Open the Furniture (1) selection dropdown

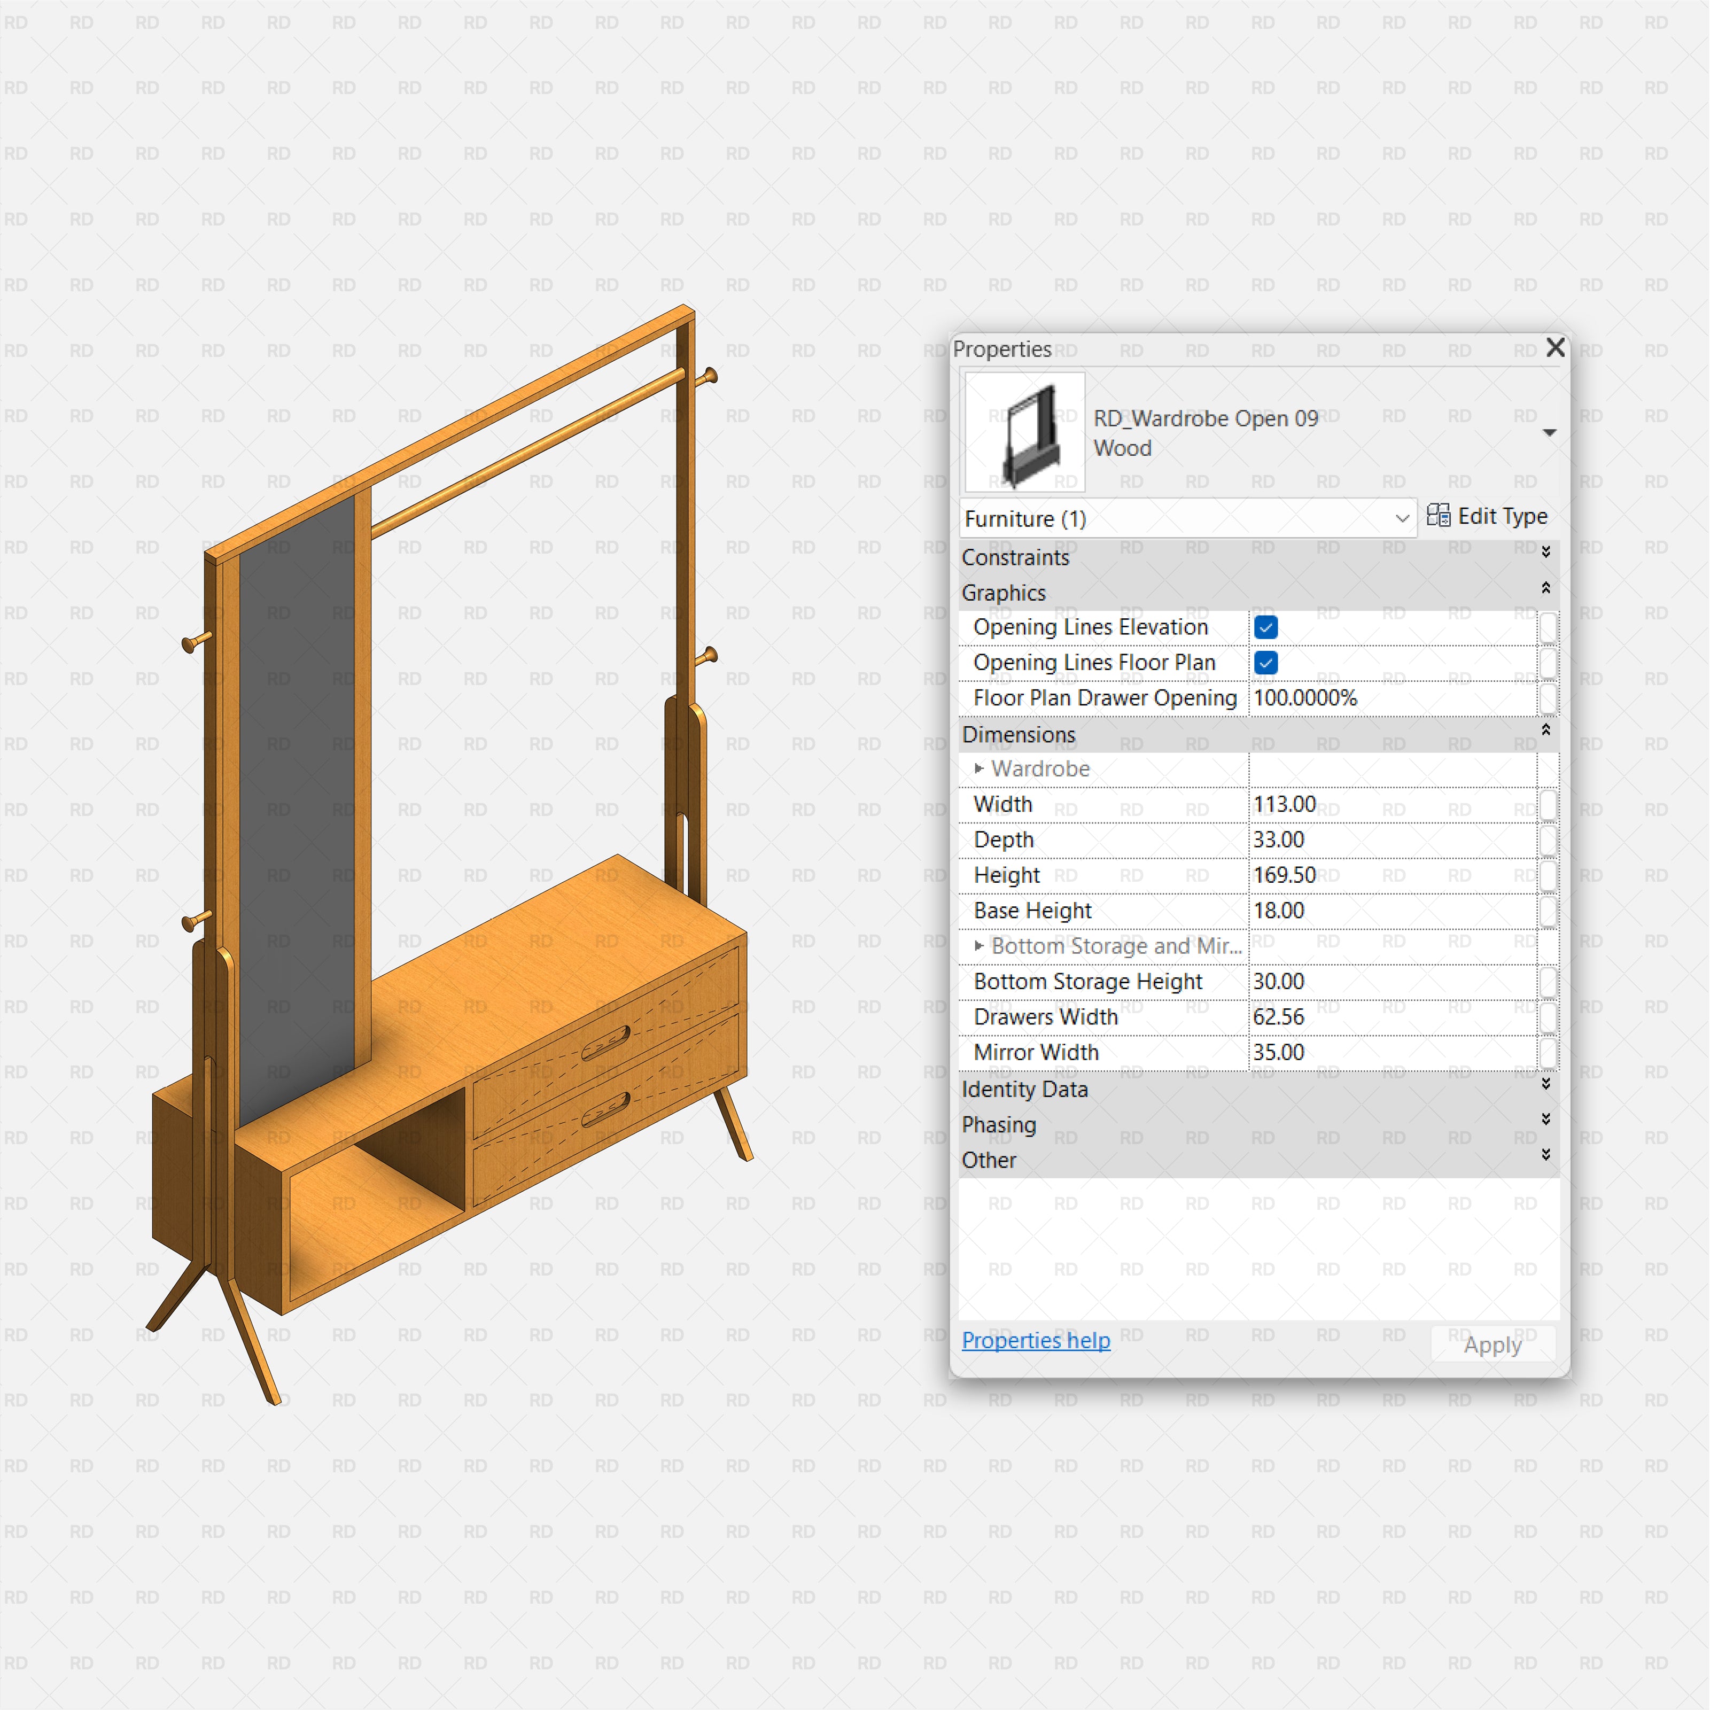(1403, 519)
